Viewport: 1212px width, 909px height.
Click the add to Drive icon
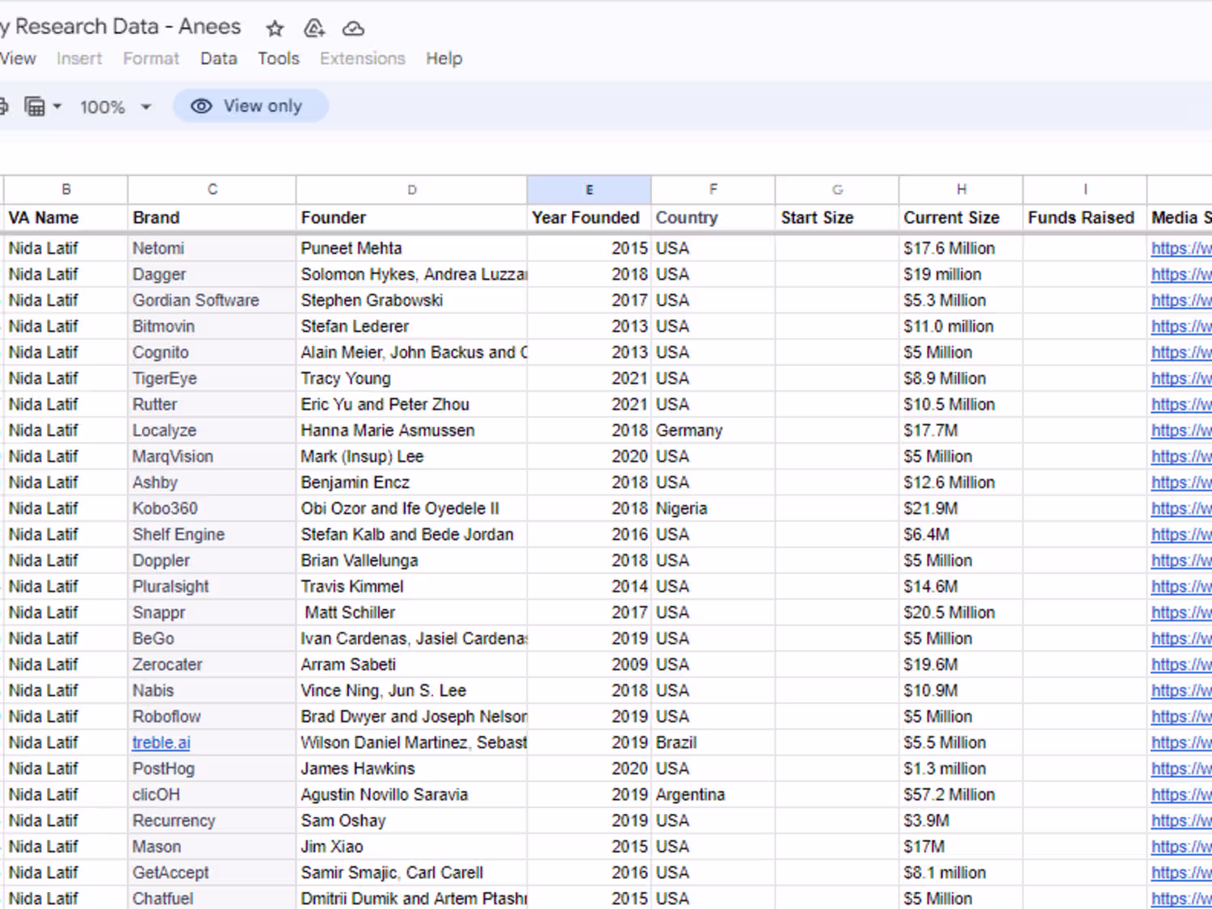pos(314,29)
